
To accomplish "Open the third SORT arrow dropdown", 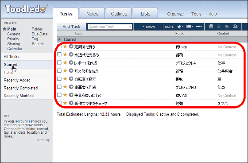I will [199, 27].
